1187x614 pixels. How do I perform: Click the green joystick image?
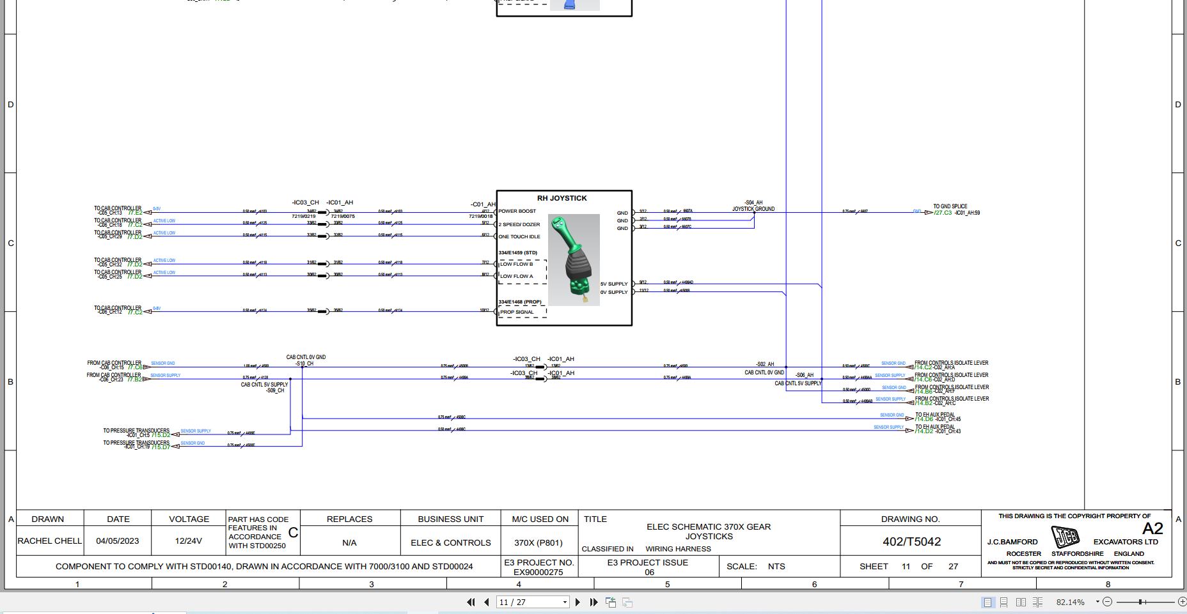pos(574,260)
